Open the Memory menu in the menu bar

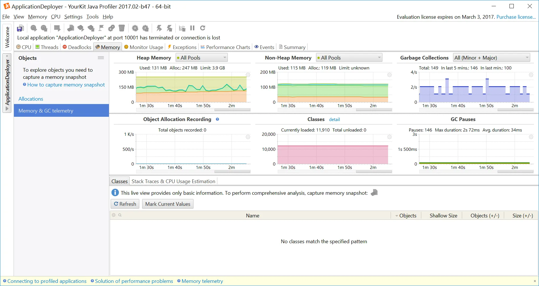coord(37,17)
